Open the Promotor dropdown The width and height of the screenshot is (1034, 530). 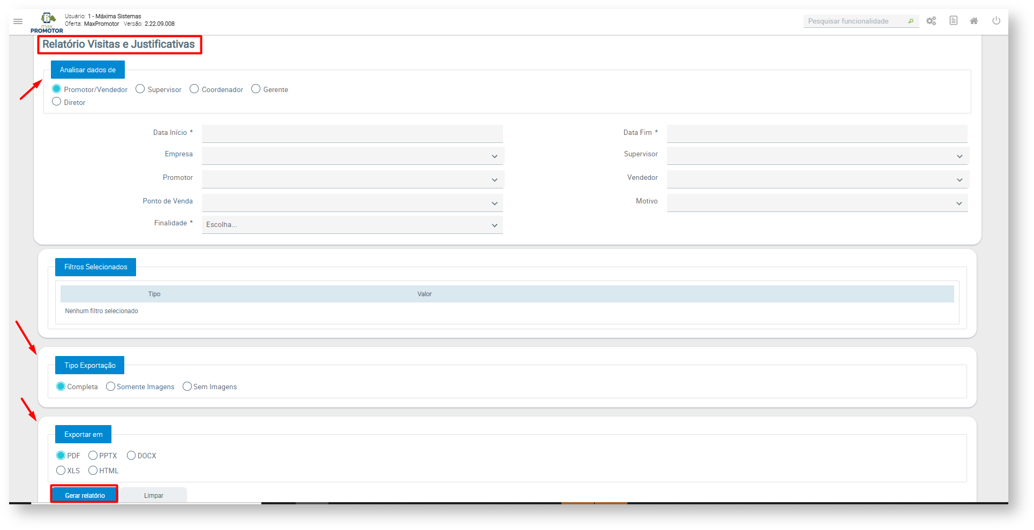click(x=353, y=179)
